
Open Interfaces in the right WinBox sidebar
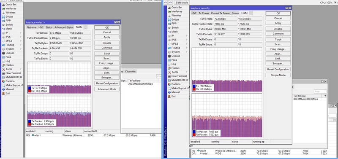click(177, 11)
